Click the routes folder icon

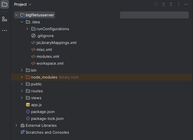[x=28, y=91]
